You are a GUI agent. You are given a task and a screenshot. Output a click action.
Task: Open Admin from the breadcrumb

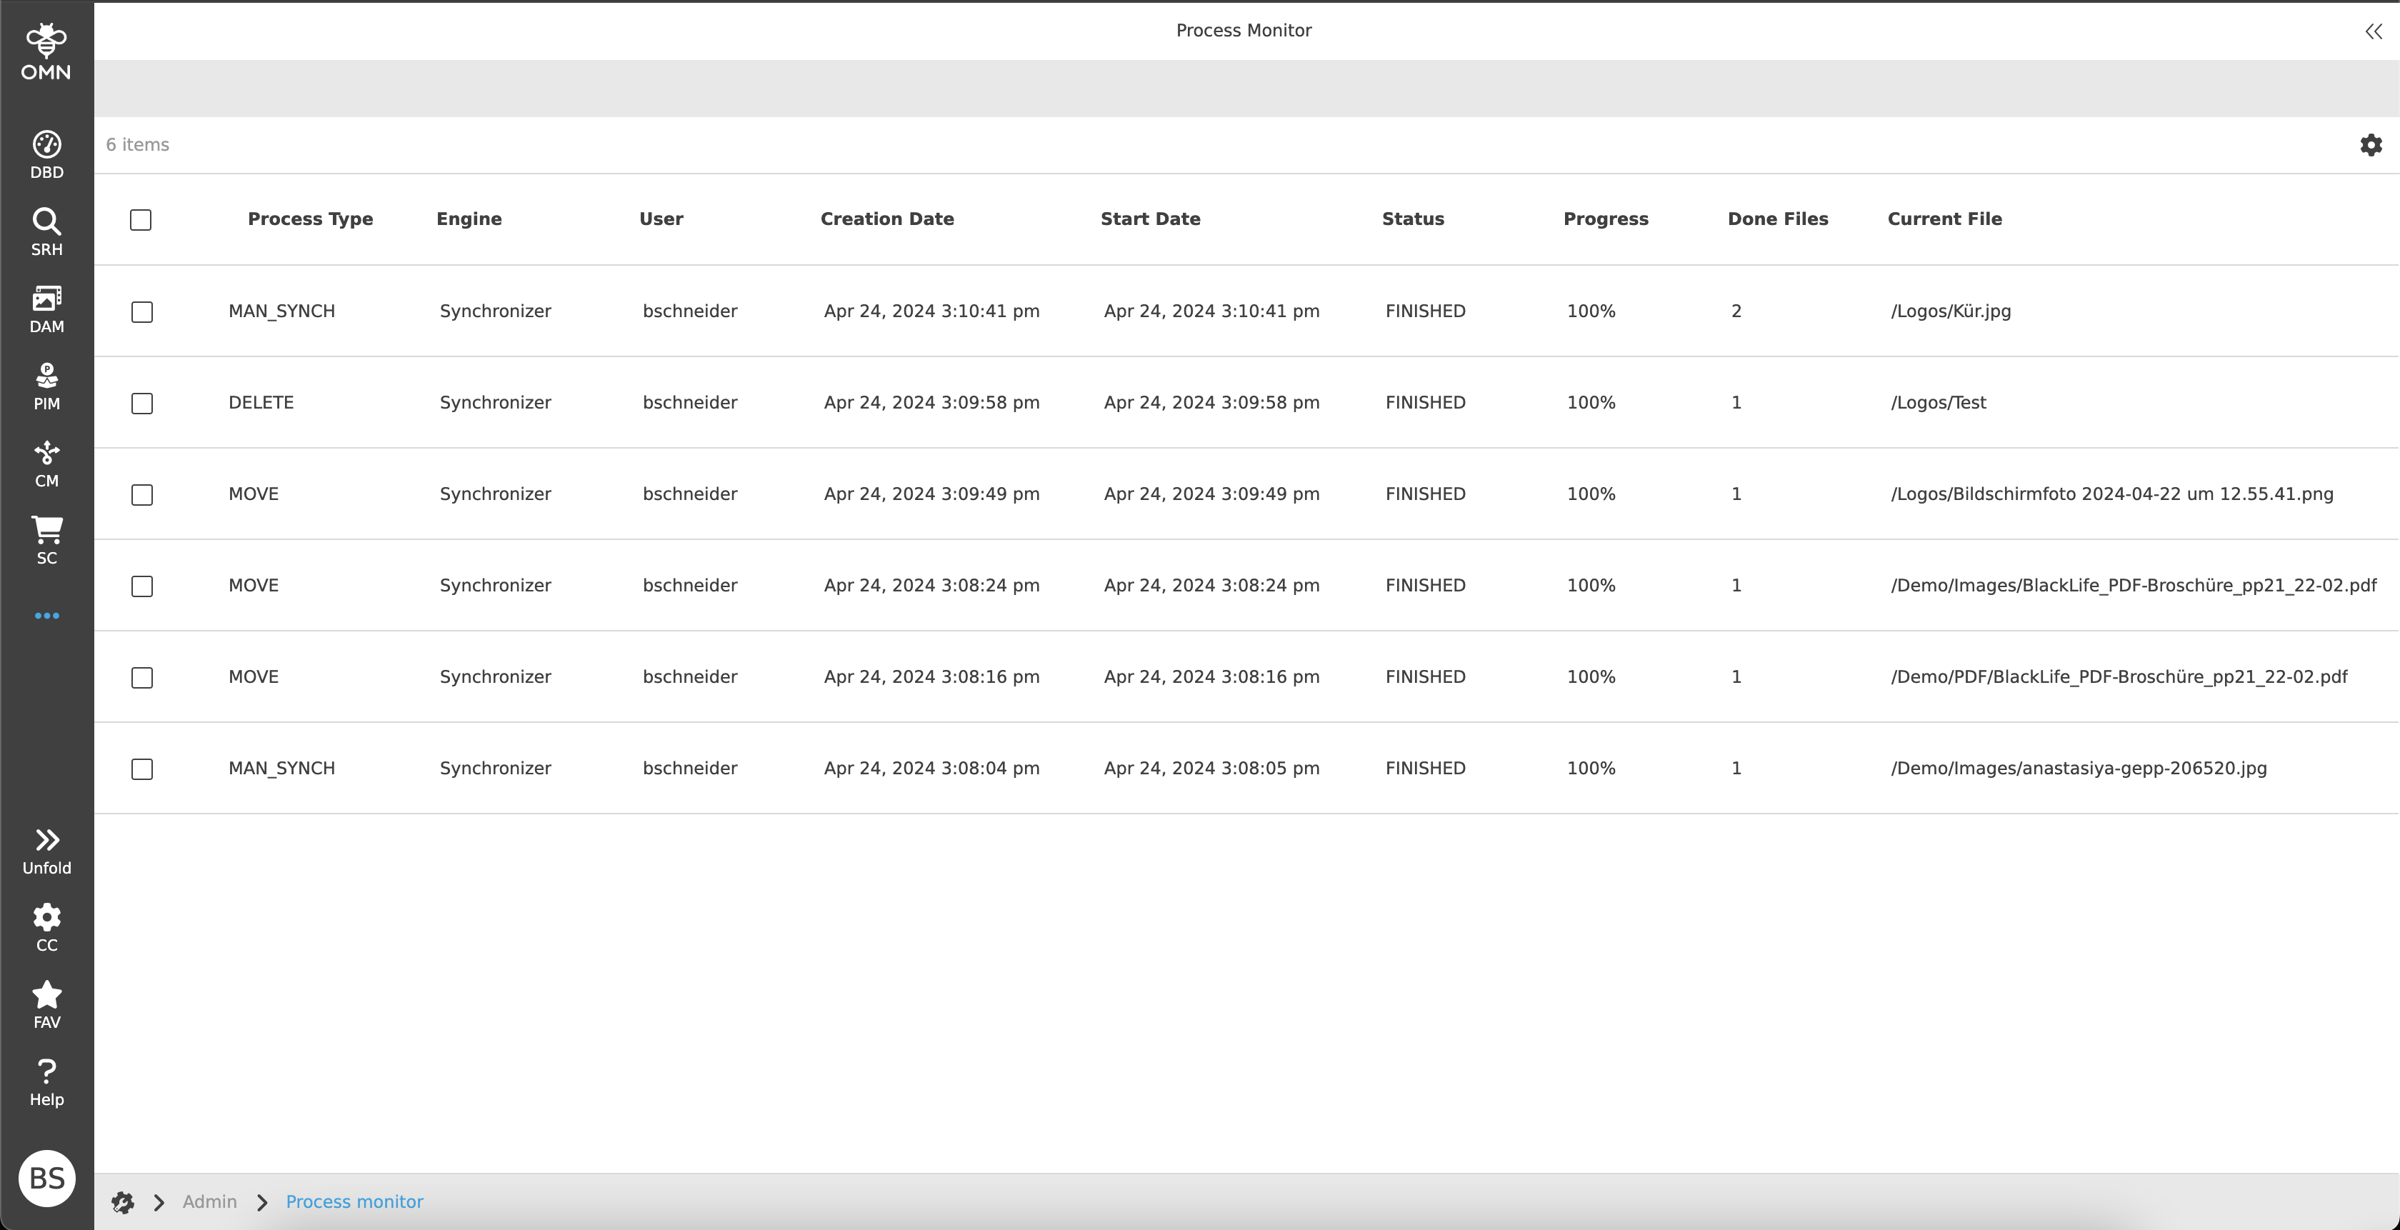209,1201
